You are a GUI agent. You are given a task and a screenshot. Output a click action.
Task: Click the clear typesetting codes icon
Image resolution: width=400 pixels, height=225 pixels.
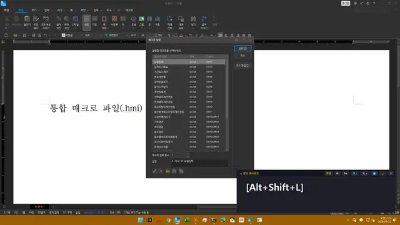tap(46, 19)
